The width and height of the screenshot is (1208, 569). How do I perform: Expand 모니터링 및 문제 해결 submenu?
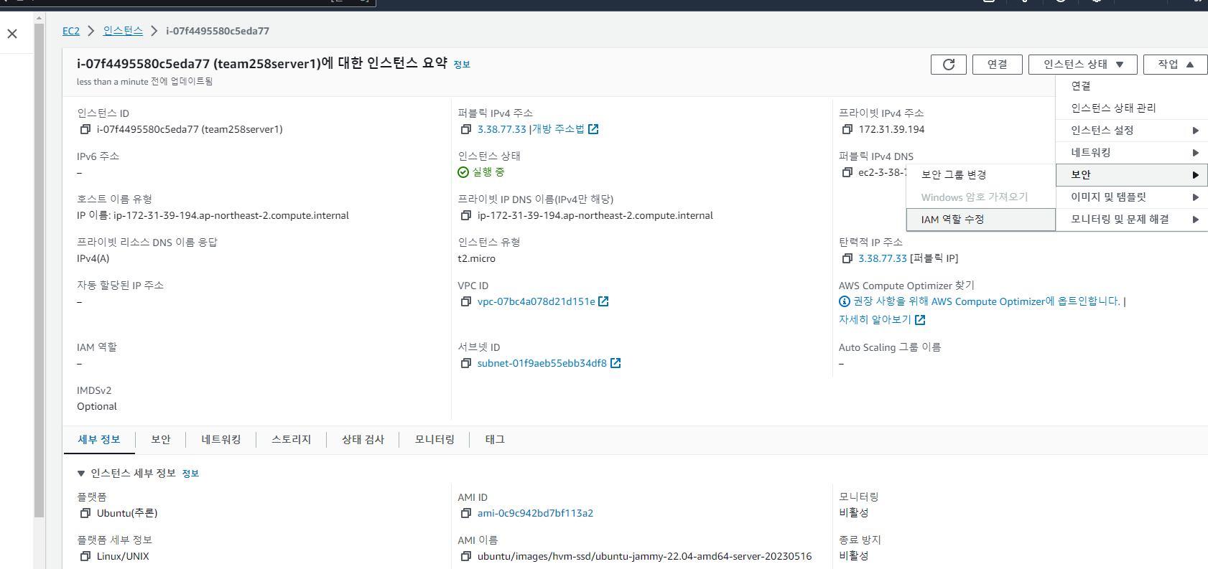pyautogui.click(x=1132, y=220)
